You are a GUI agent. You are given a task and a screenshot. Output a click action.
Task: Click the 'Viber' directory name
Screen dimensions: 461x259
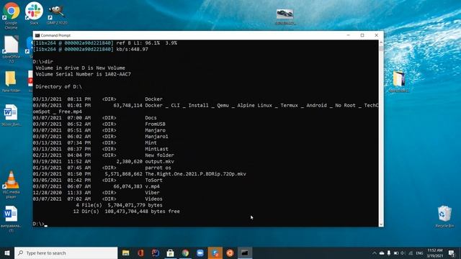click(152, 193)
